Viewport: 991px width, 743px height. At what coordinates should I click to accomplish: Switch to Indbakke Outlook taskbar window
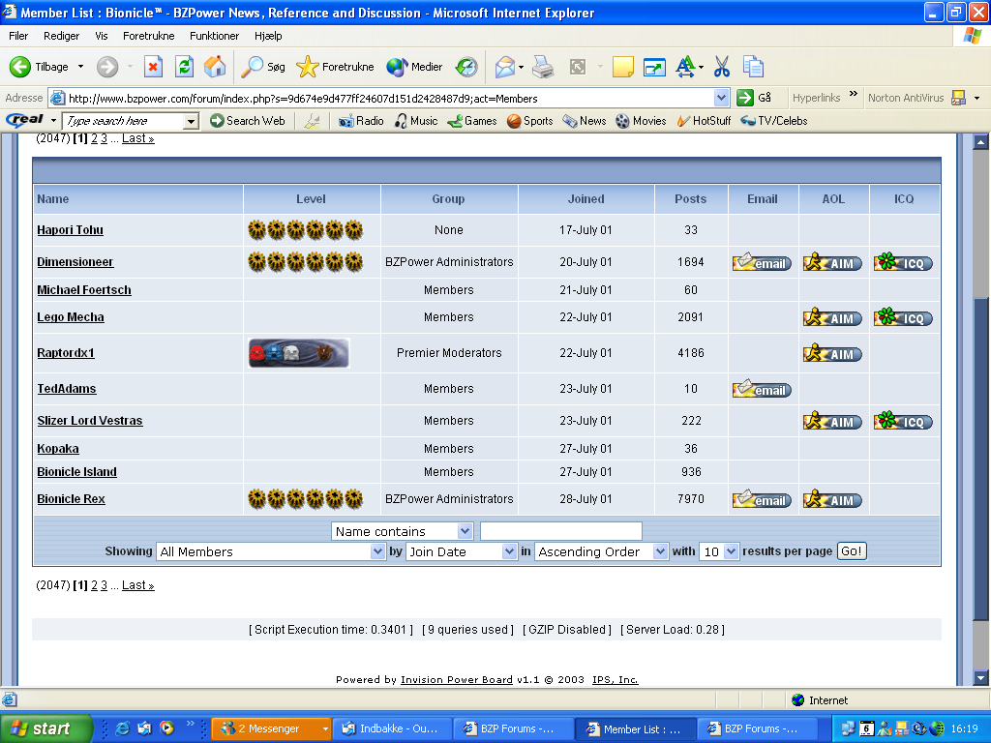click(392, 728)
